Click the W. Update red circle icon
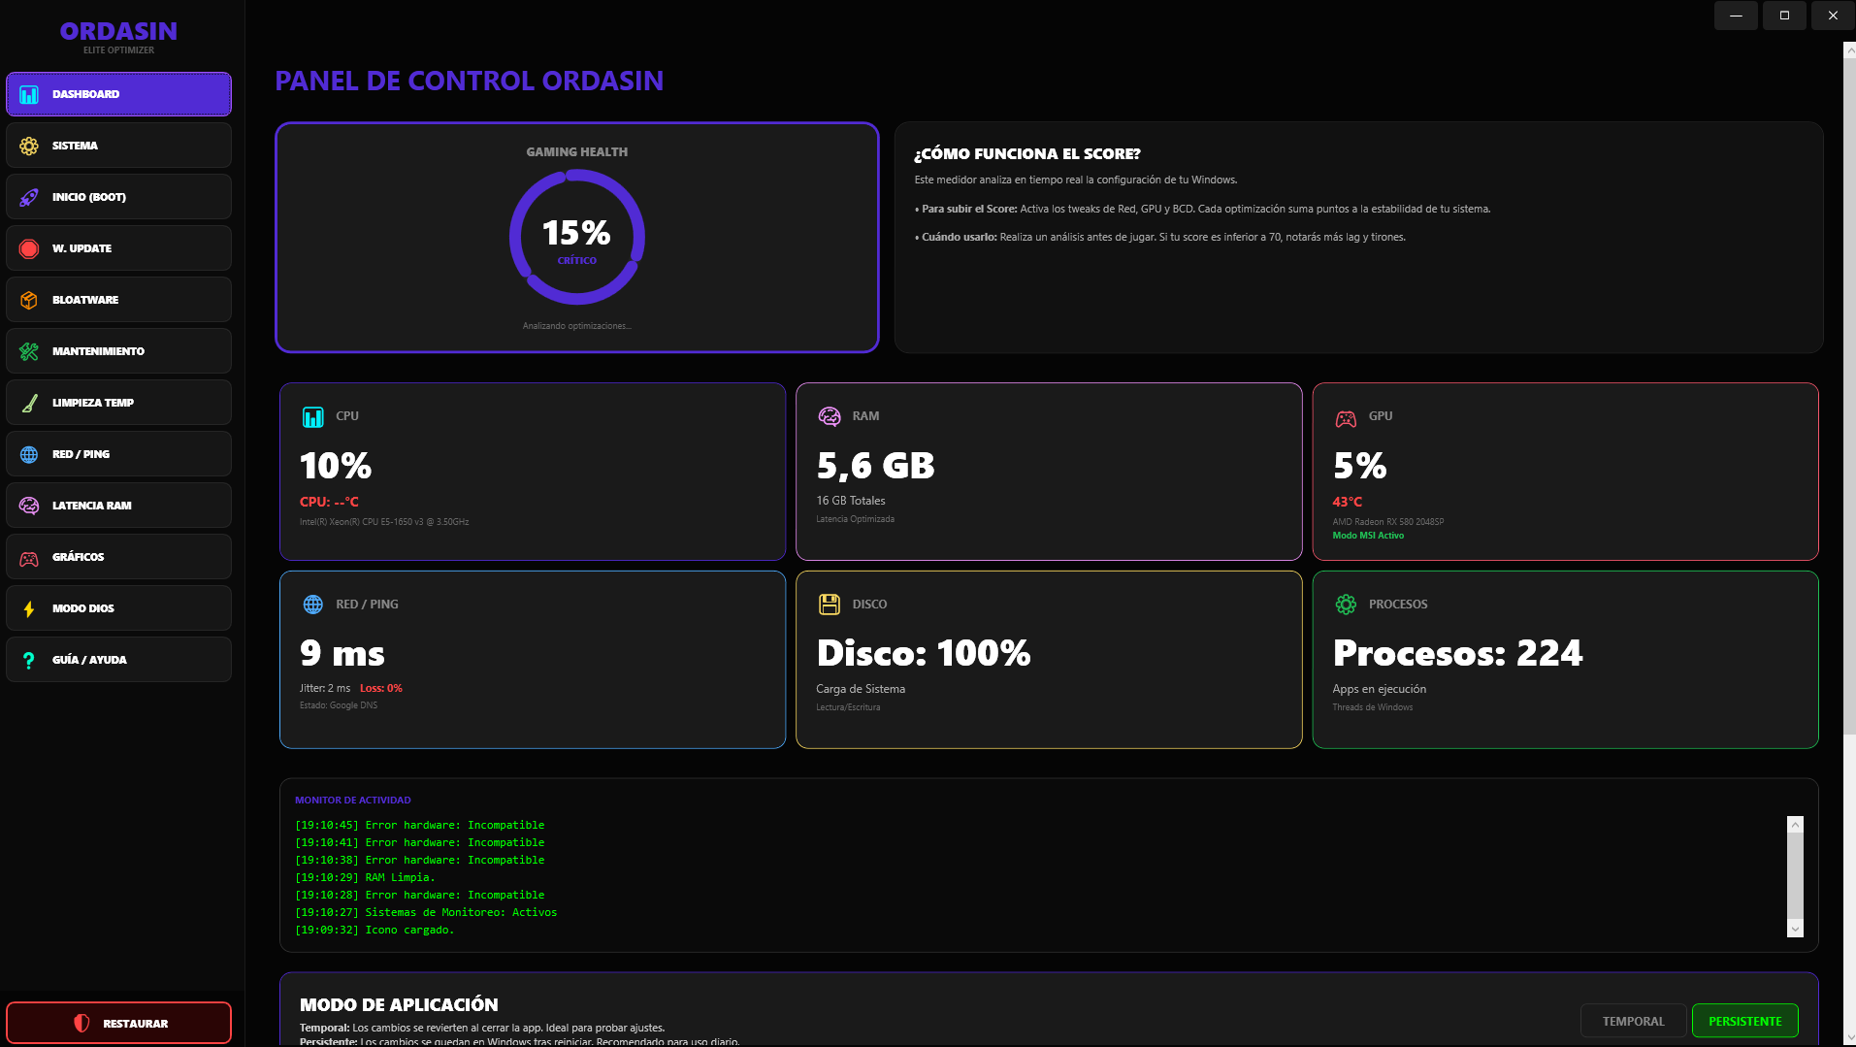The height and width of the screenshot is (1047, 1856). click(x=27, y=248)
